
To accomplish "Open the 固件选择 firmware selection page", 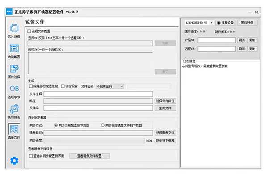I will click(14, 71).
